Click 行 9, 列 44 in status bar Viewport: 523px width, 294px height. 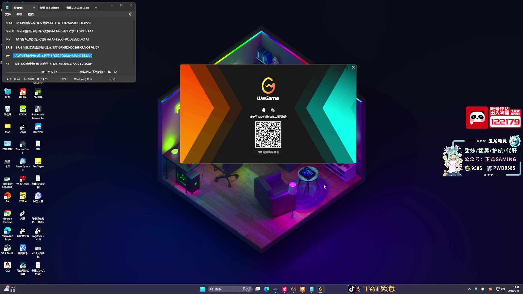pyautogui.click(x=13, y=79)
